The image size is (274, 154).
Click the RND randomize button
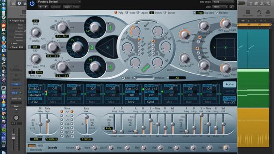(x=123, y=78)
